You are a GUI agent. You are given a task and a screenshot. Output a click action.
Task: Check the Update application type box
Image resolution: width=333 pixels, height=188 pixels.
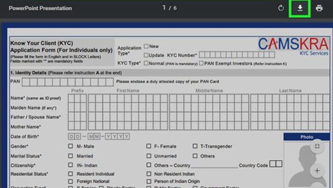click(146, 55)
